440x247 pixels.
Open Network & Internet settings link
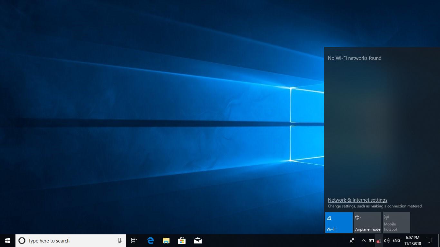358,200
